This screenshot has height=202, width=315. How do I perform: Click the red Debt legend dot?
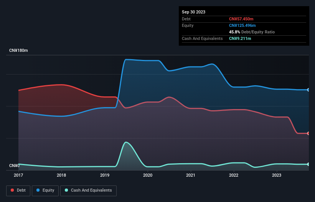coord(12,190)
